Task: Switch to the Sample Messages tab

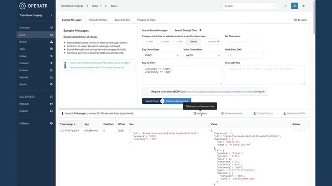Action: tap(72, 20)
